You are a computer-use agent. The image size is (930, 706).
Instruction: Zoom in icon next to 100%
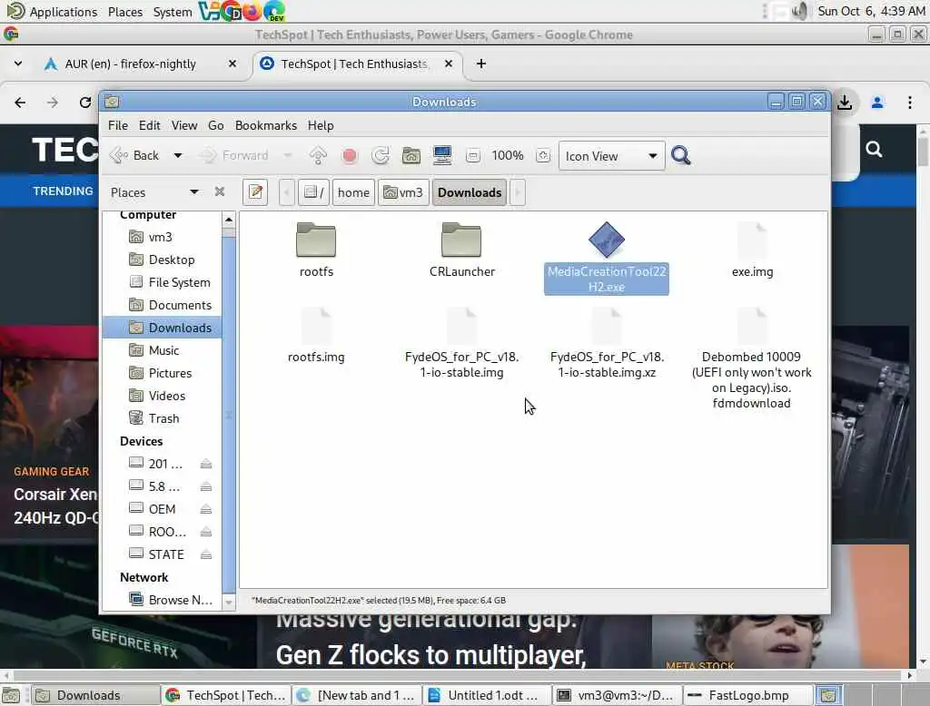(x=543, y=156)
